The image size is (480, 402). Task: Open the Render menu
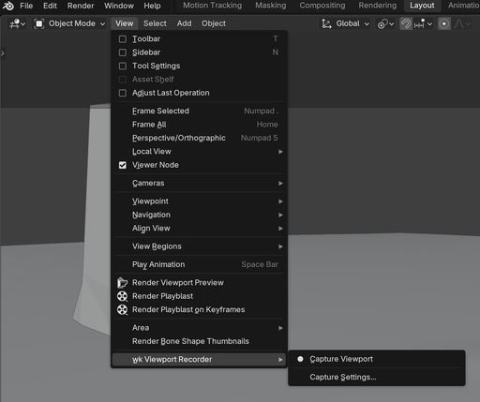(81, 6)
